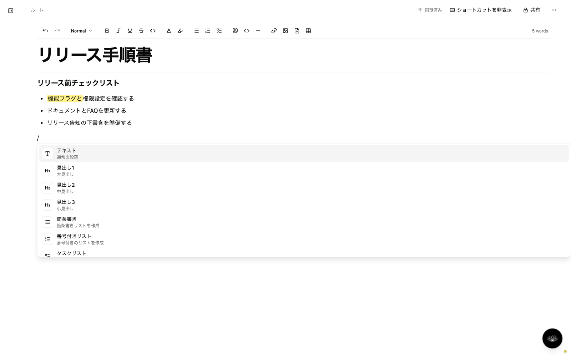Open the 共有 share button
This screenshot has width=571, height=357.
pyautogui.click(x=532, y=10)
